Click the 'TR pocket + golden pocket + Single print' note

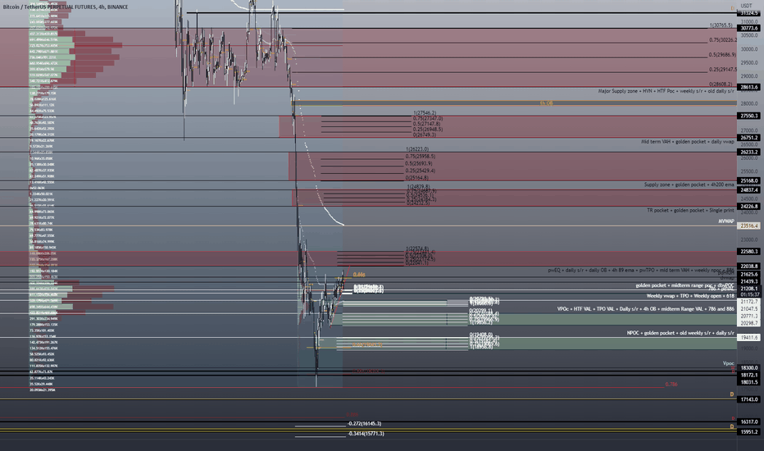690,211
